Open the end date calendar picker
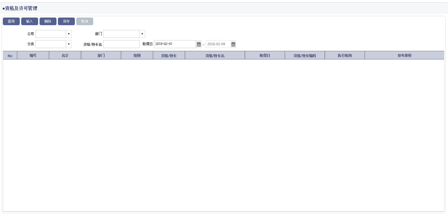The width and height of the screenshot is (448, 215). coord(233,44)
